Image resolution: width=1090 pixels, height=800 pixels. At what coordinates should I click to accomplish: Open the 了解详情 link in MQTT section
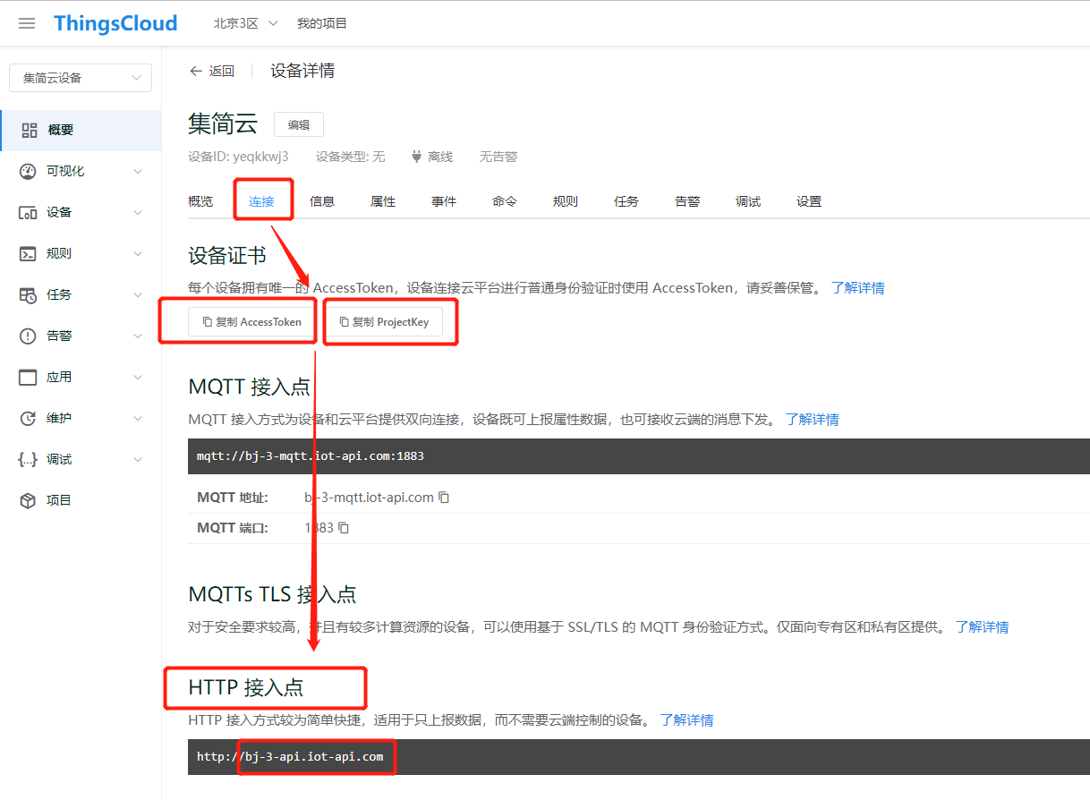(812, 419)
